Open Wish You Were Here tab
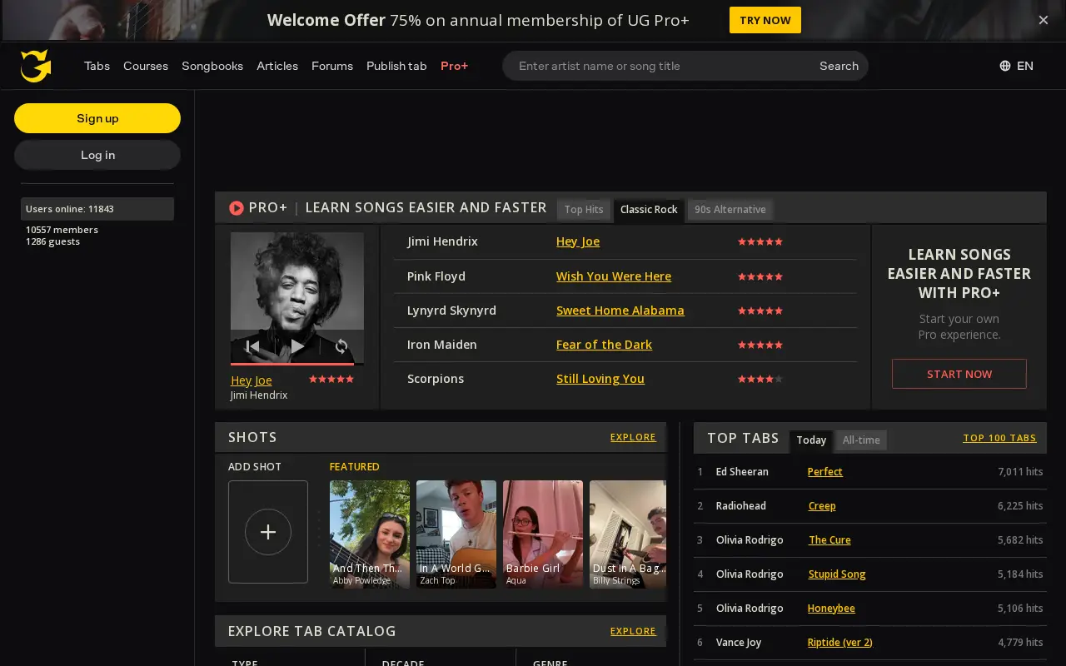 click(614, 276)
